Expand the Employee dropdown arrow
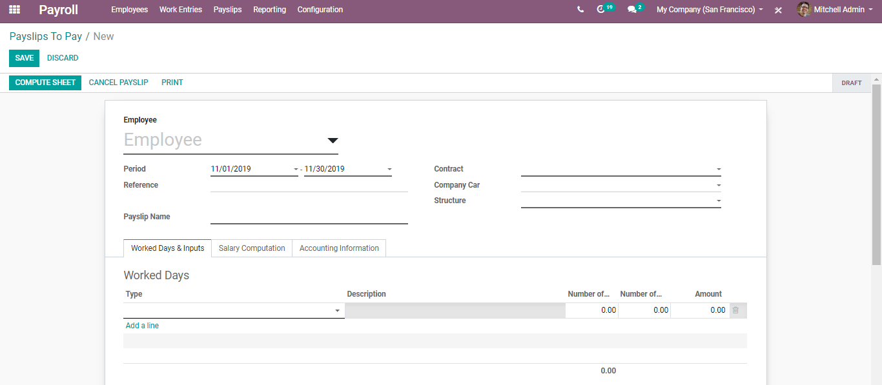 point(333,141)
